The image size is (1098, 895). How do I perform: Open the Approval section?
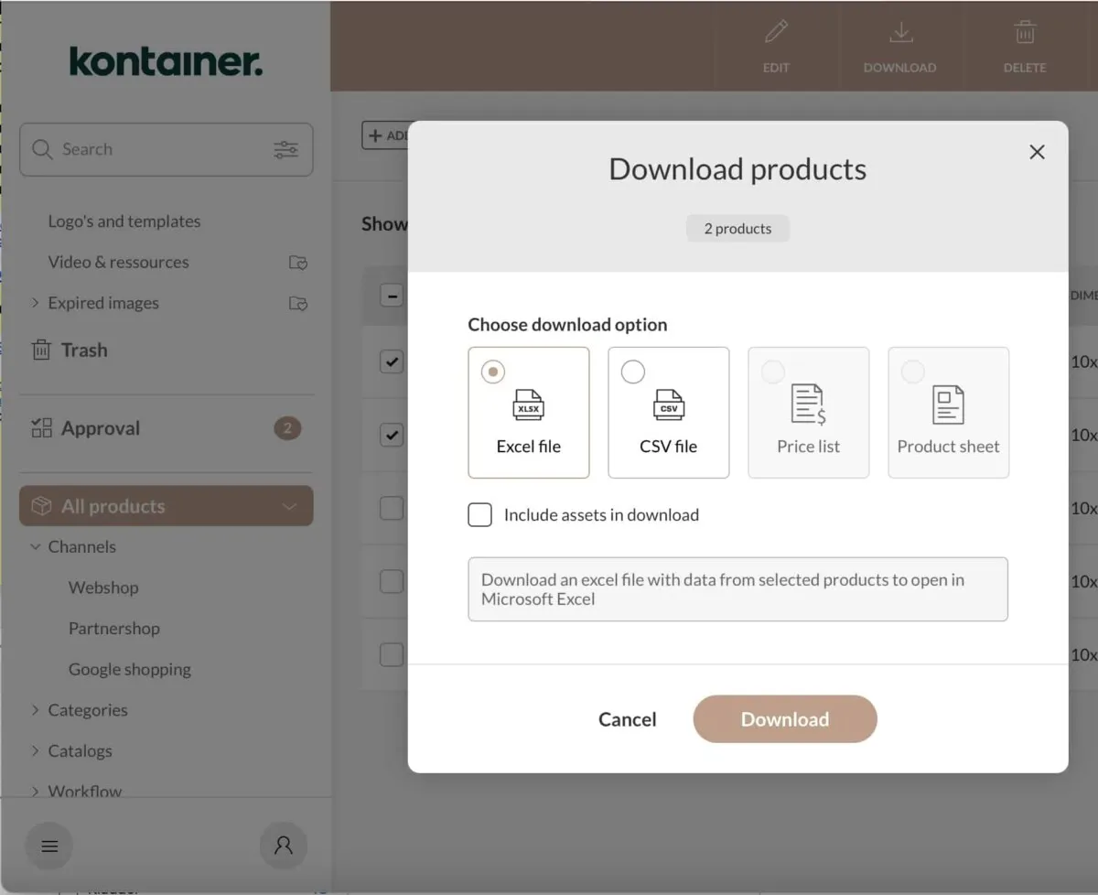101,428
